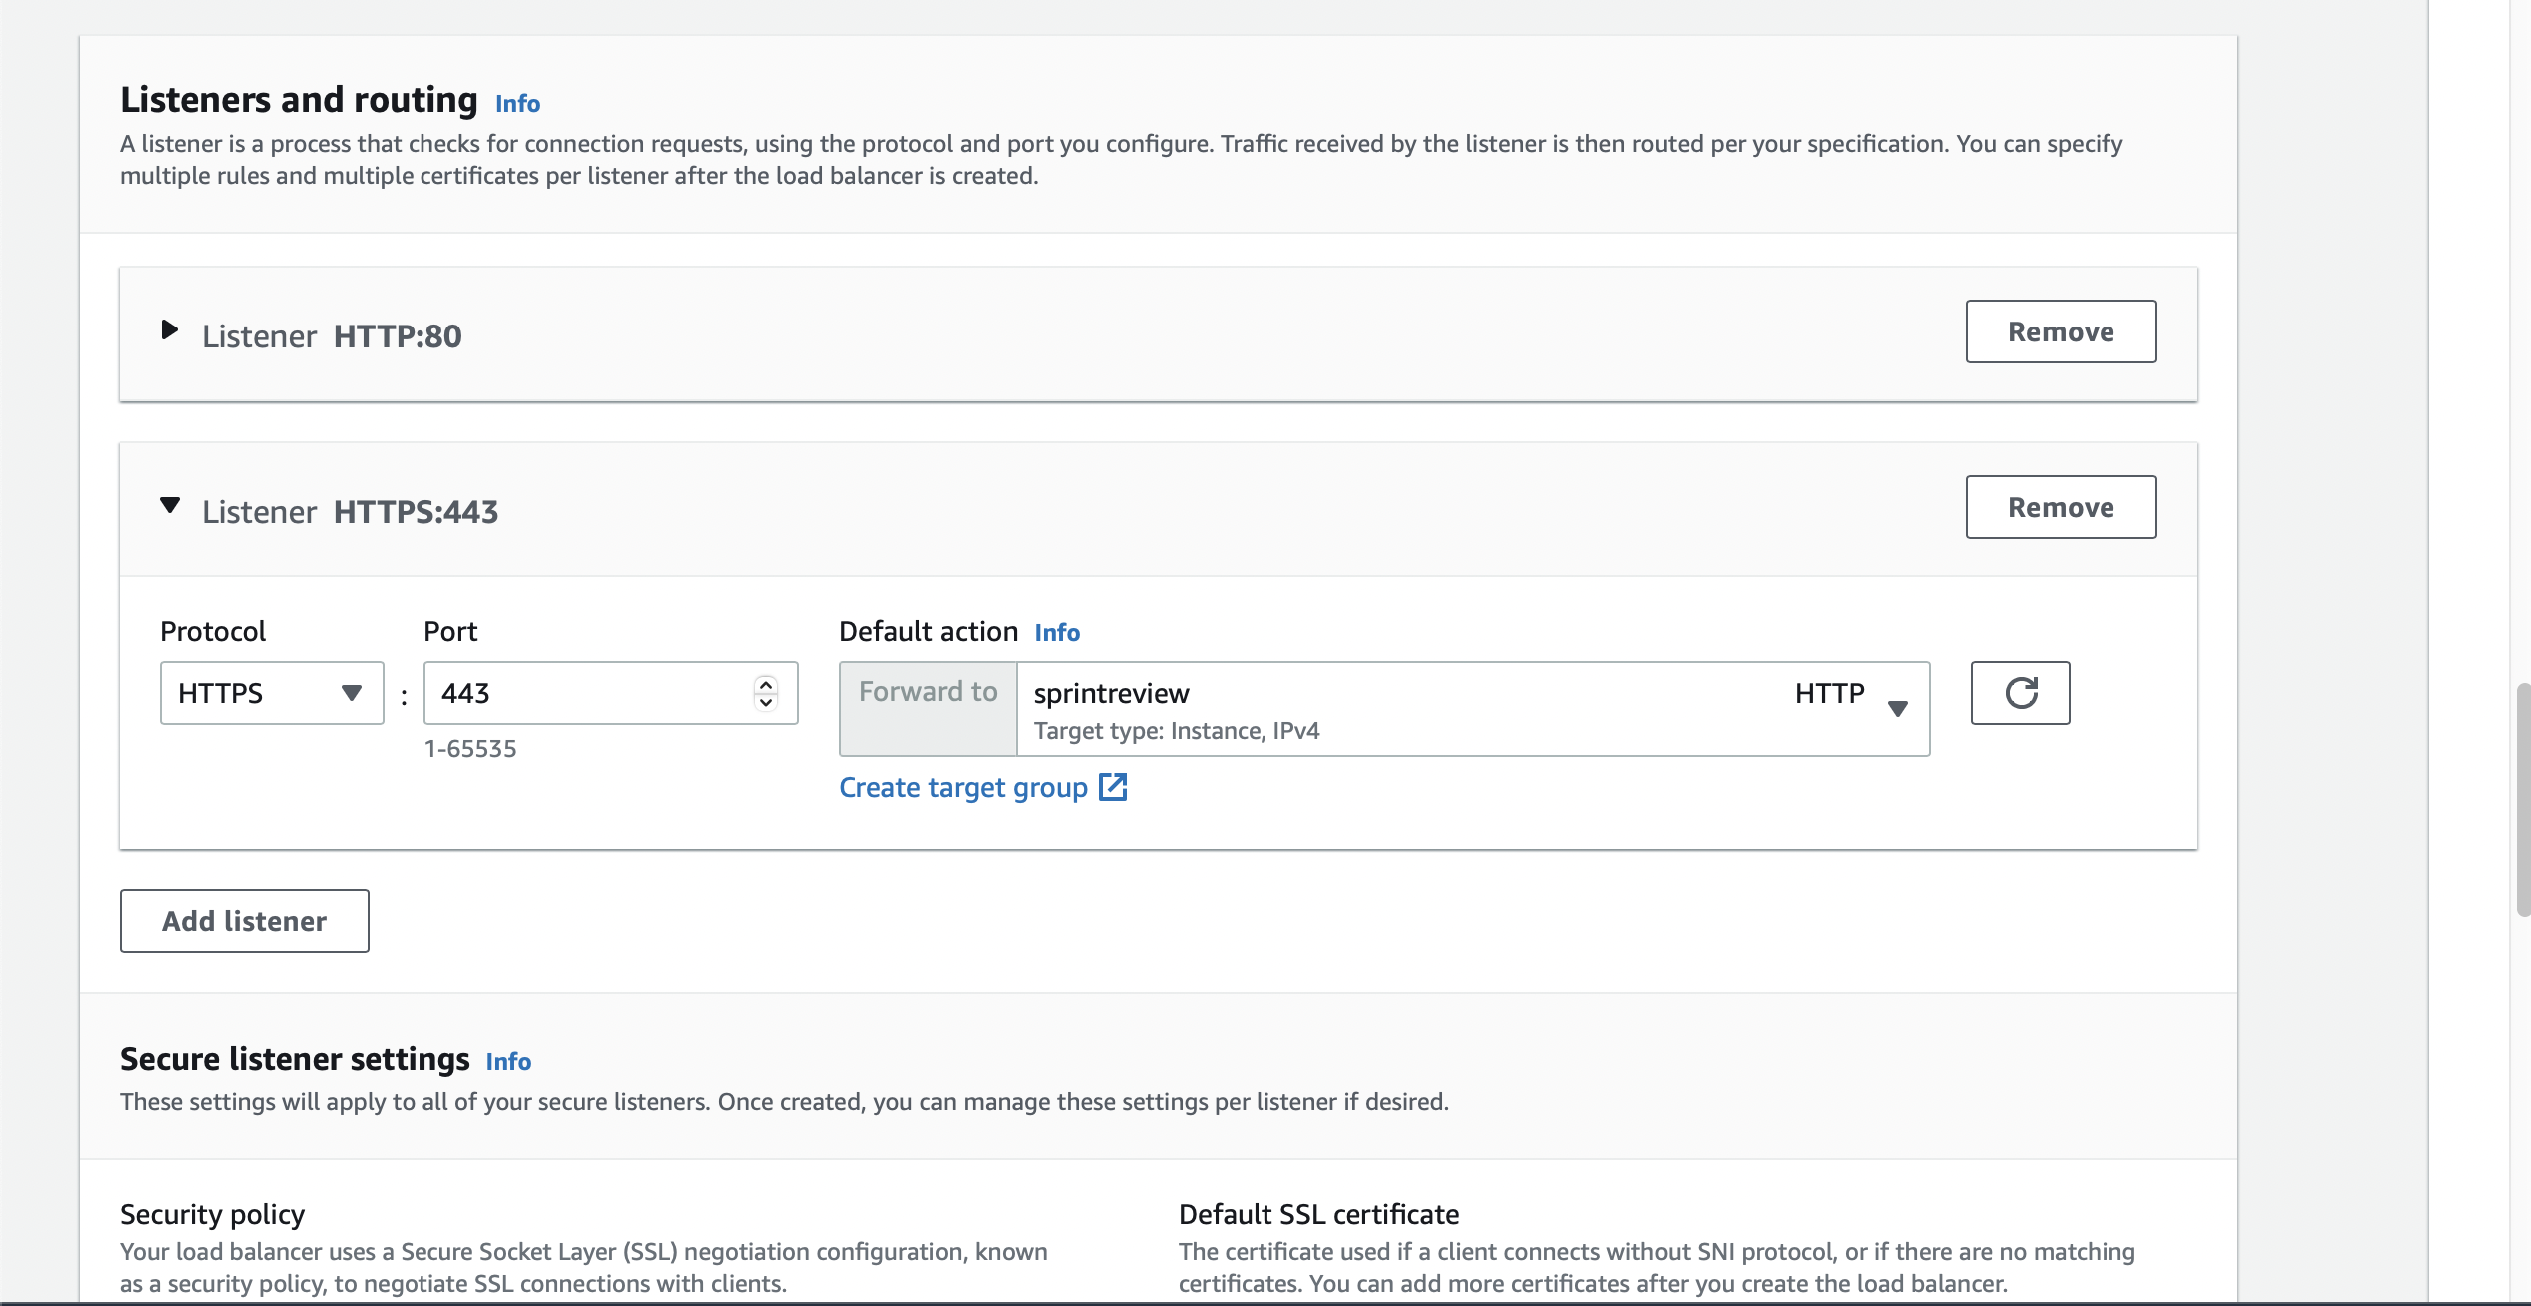
Task: Click the Listener HTTP:80 header title
Action: point(332,335)
